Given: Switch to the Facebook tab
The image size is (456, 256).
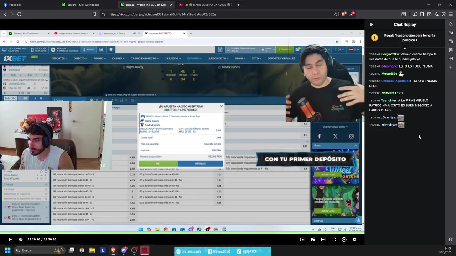Looking at the screenshot, I should tap(29, 5).
